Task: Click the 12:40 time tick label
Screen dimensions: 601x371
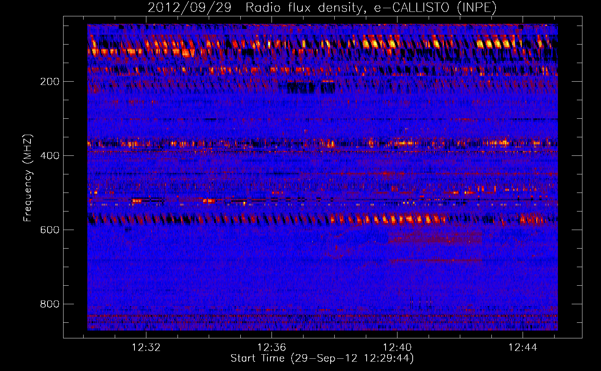Action: click(397, 348)
